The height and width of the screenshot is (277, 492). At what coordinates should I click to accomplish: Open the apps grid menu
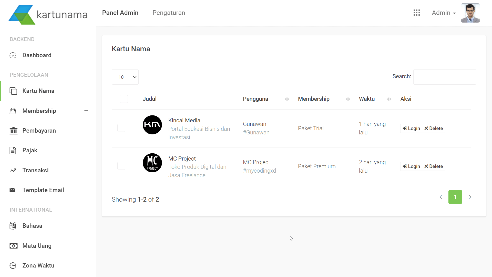click(417, 13)
